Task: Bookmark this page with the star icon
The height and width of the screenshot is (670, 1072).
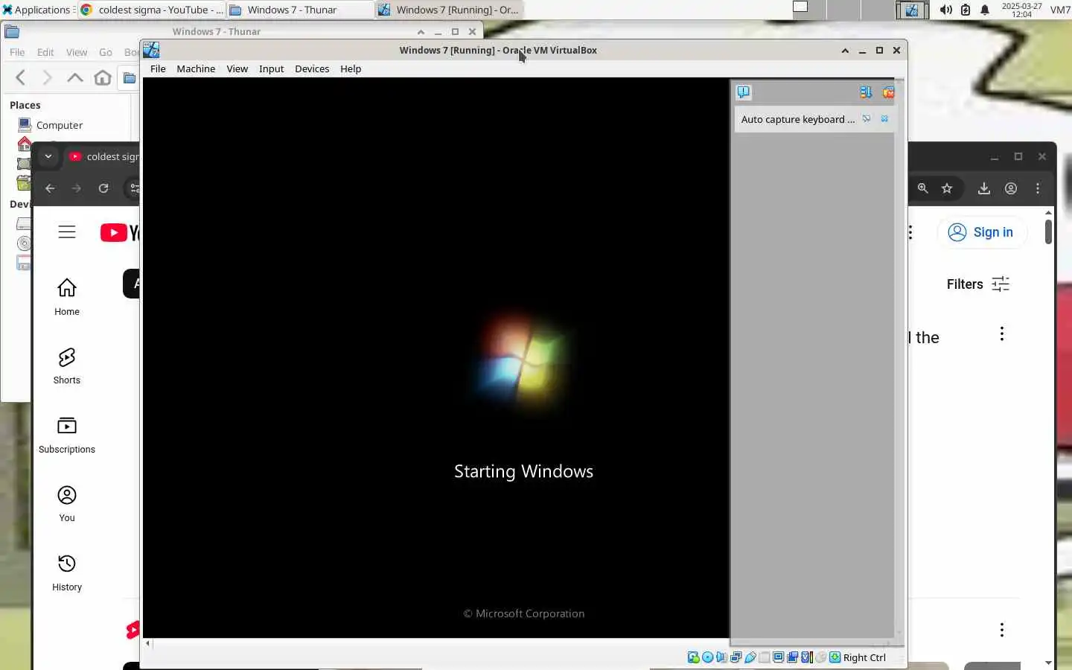Action: [947, 188]
